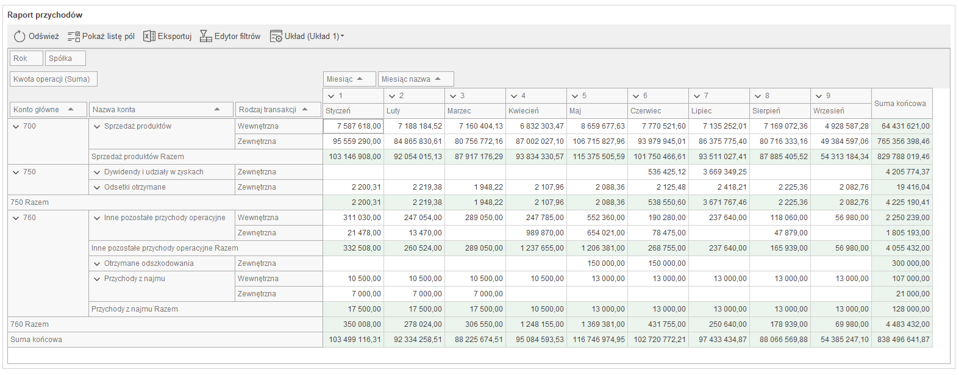Click the Odśwież refresh icon
The height and width of the screenshot is (375, 959).
click(20, 37)
